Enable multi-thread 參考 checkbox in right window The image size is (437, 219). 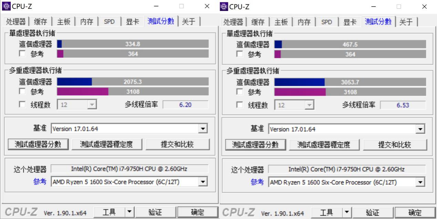pyautogui.click(x=240, y=92)
